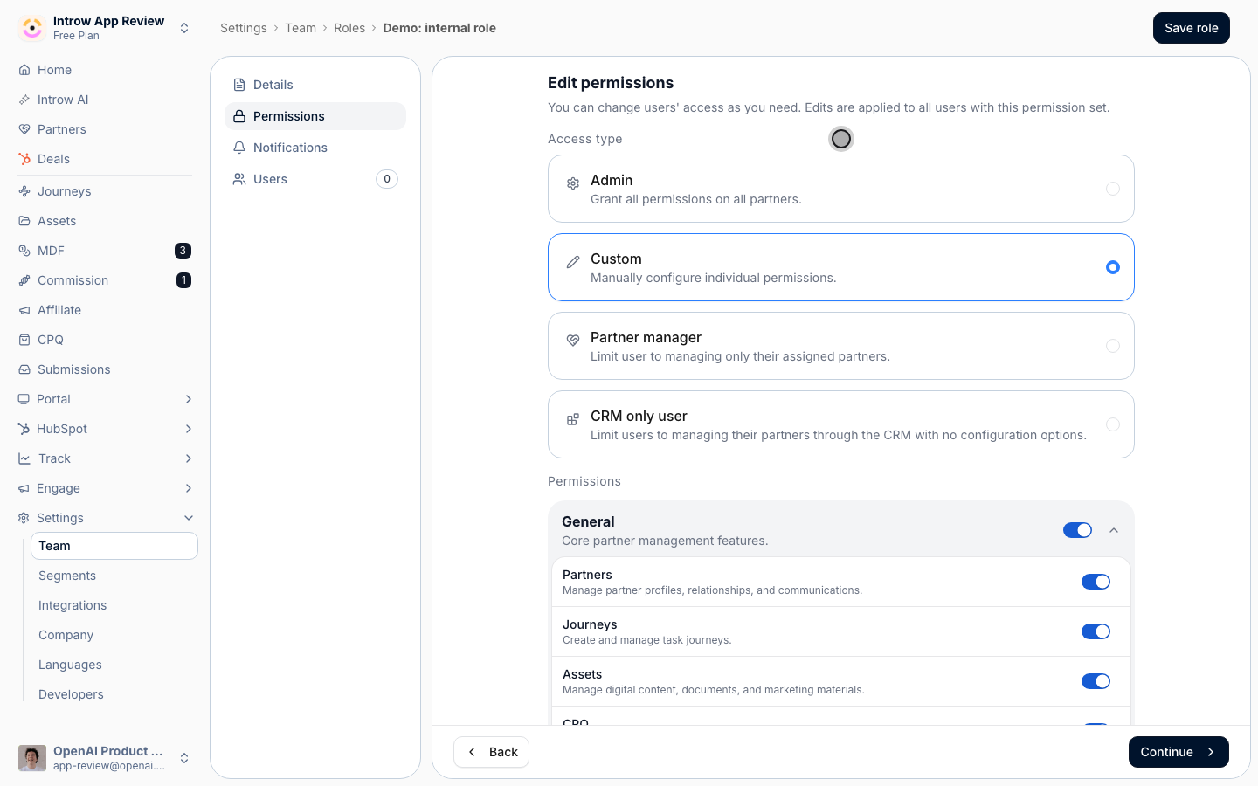The height and width of the screenshot is (786, 1258).
Task: Open Integrations under Settings
Action: coord(114,605)
